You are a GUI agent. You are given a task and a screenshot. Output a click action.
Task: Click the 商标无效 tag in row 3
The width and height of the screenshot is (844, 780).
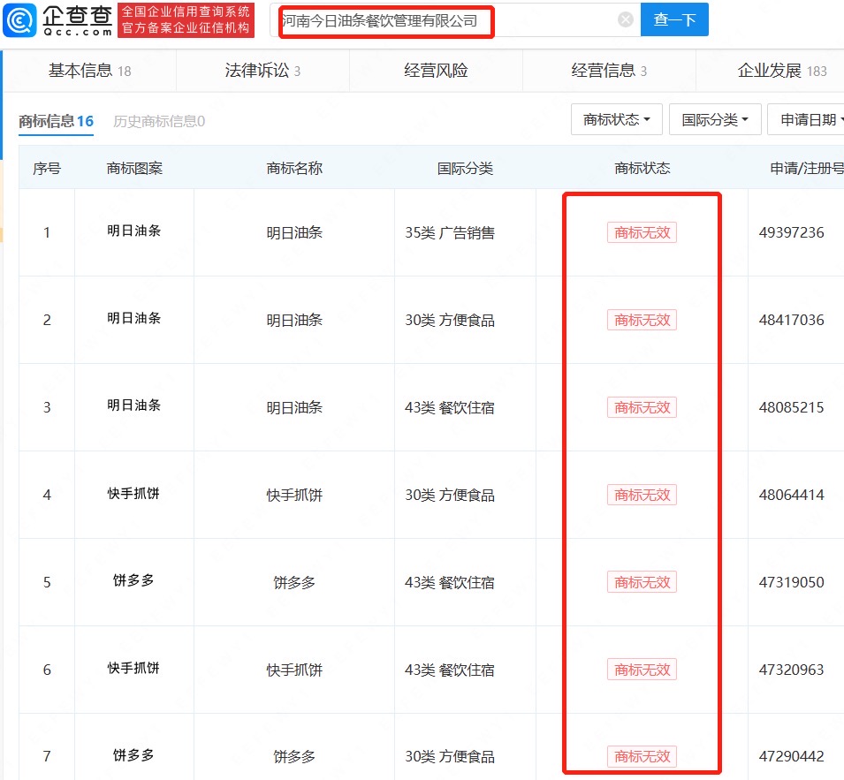[x=643, y=407]
